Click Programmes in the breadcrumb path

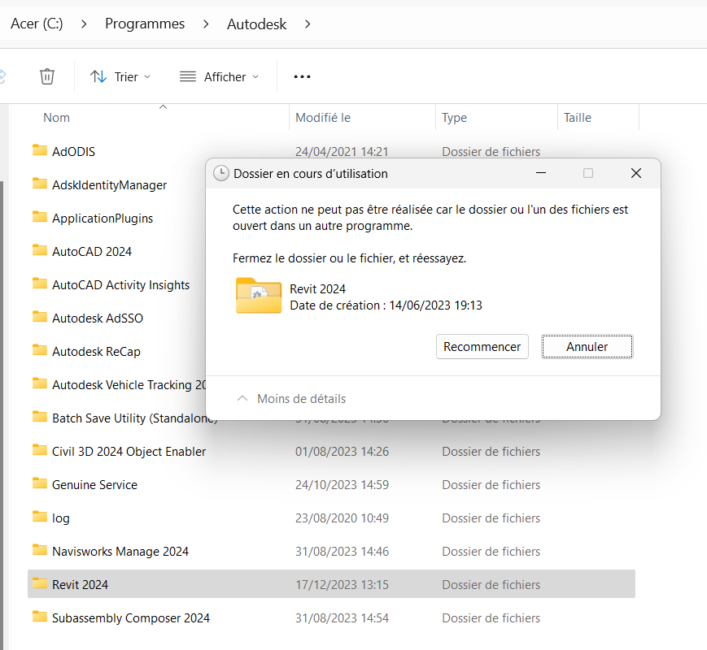point(145,24)
